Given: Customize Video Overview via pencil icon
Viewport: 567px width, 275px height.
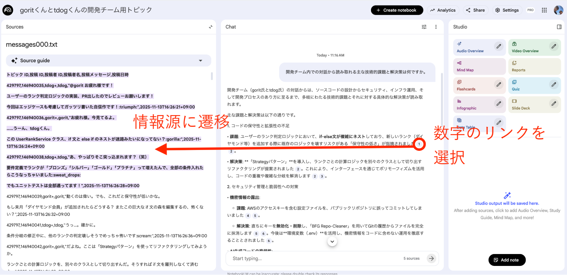Looking at the screenshot, I should click(554, 46).
